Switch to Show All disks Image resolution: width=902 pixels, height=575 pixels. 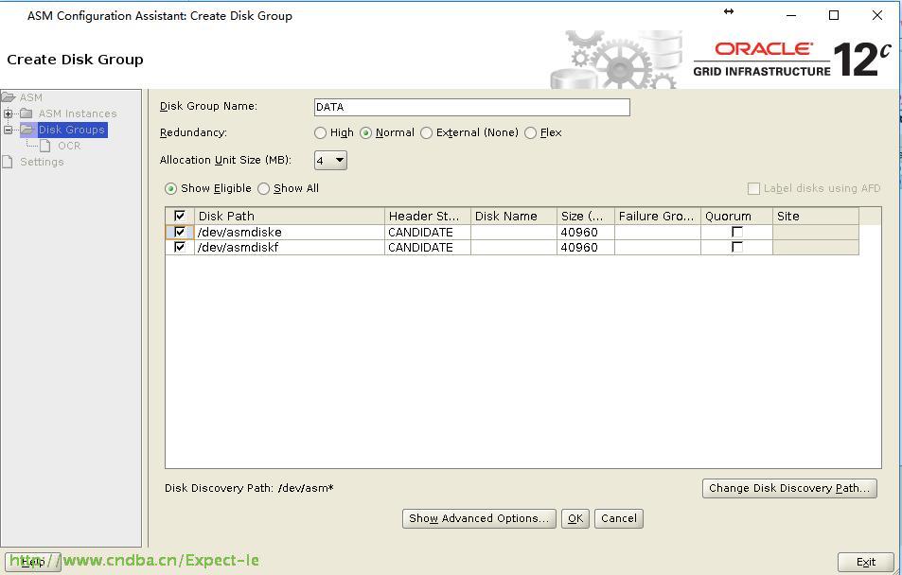tap(263, 188)
